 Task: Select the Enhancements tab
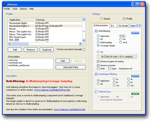[101, 25]
